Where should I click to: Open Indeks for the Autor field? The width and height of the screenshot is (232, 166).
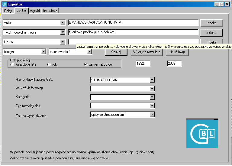211,23
